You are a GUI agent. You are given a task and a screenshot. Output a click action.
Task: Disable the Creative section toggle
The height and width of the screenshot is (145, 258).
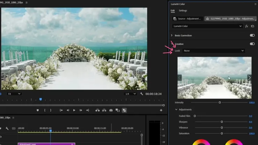(x=252, y=44)
